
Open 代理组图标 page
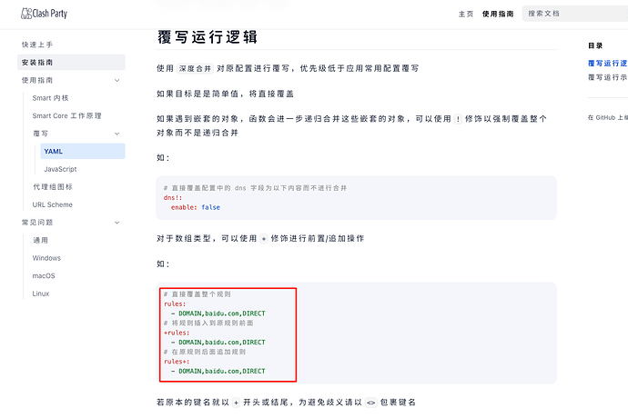click(53, 187)
